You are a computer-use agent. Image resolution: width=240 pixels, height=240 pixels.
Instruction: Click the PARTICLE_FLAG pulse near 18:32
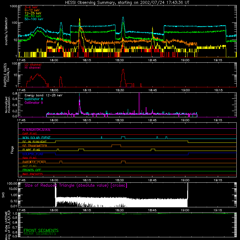tap(123, 162)
